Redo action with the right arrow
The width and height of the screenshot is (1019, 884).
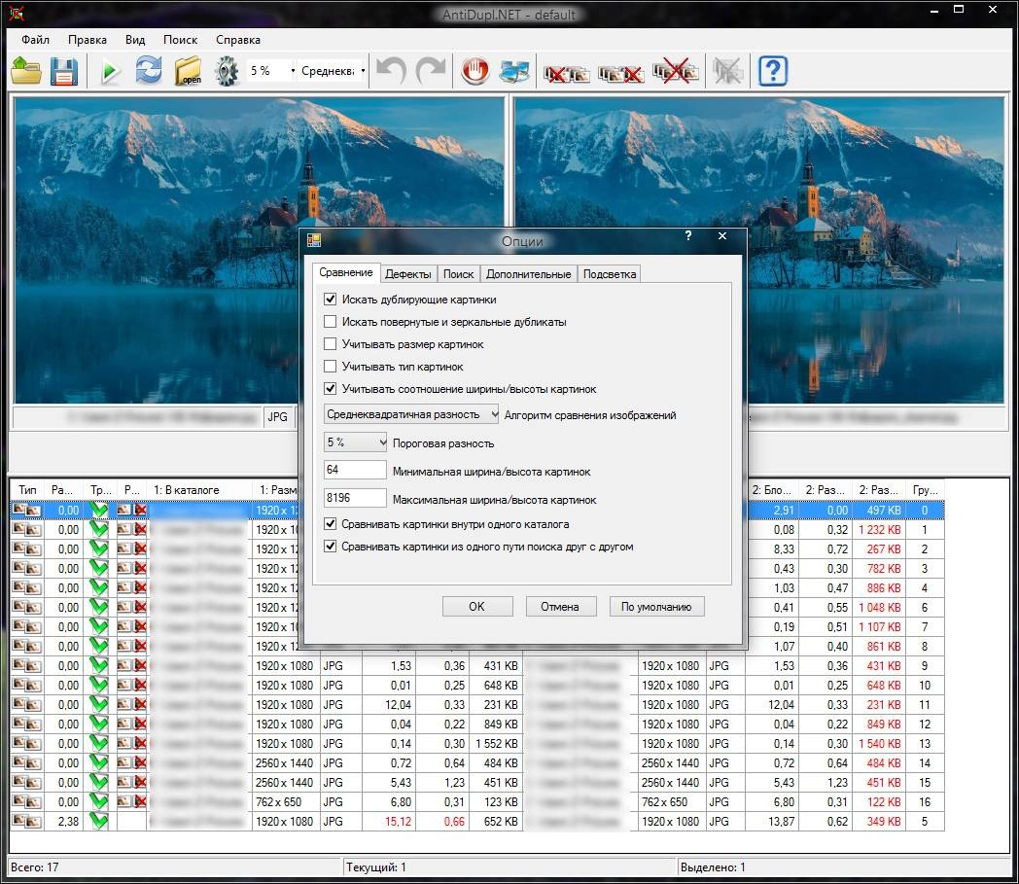(431, 70)
